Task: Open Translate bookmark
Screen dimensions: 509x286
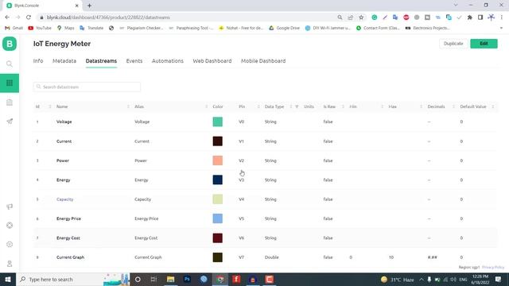Action: coord(91,28)
